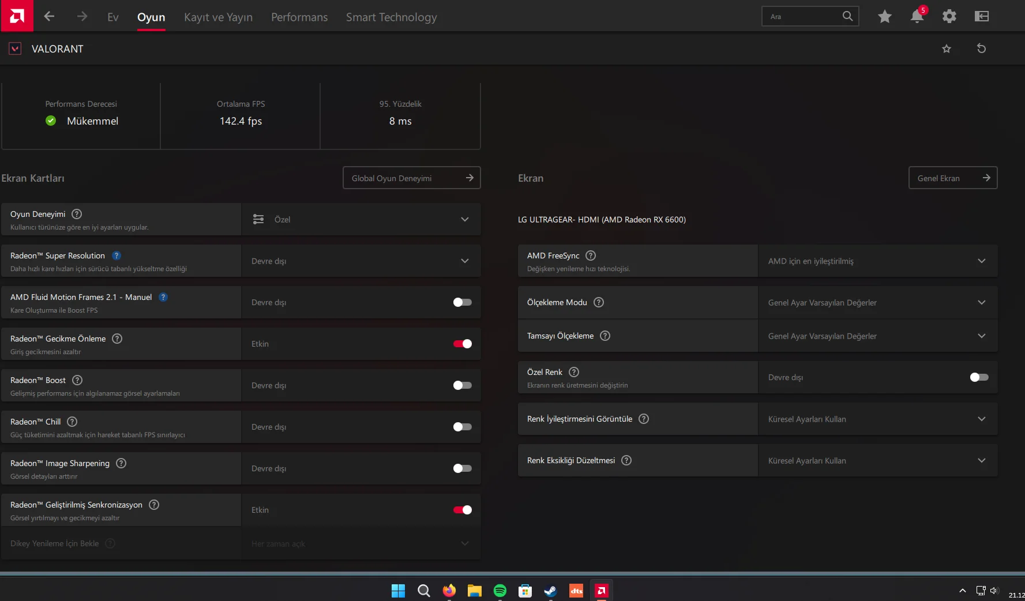This screenshot has width=1025, height=601.
Task: Click the AMD logo icon
Action: (17, 16)
